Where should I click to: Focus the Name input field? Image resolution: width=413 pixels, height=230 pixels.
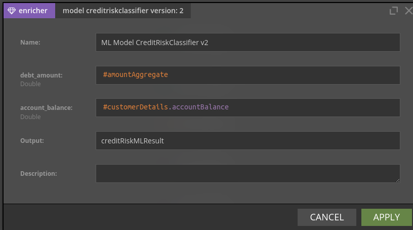point(248,42)
